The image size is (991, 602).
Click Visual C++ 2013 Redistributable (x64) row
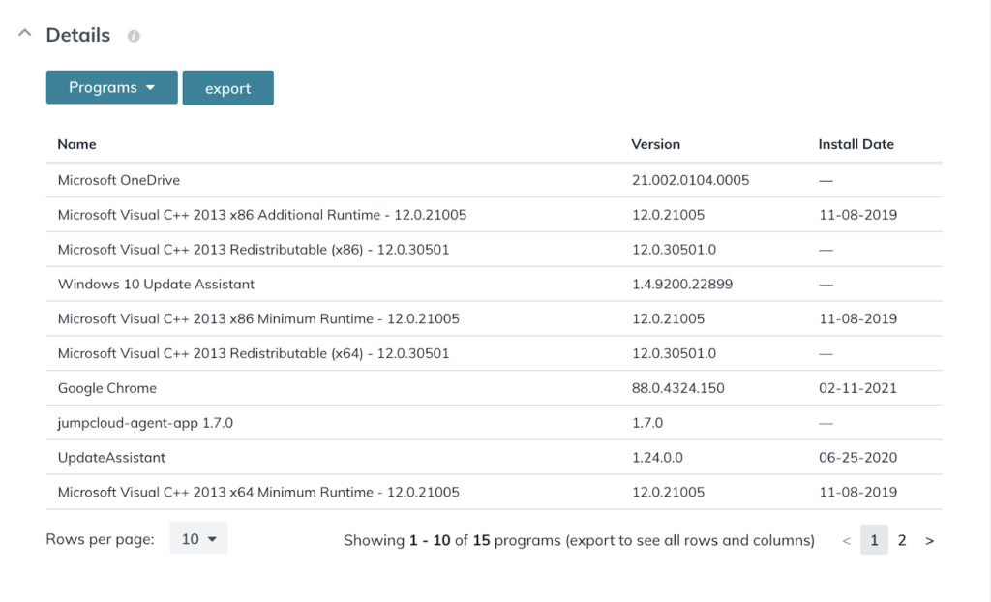point(254,353)
